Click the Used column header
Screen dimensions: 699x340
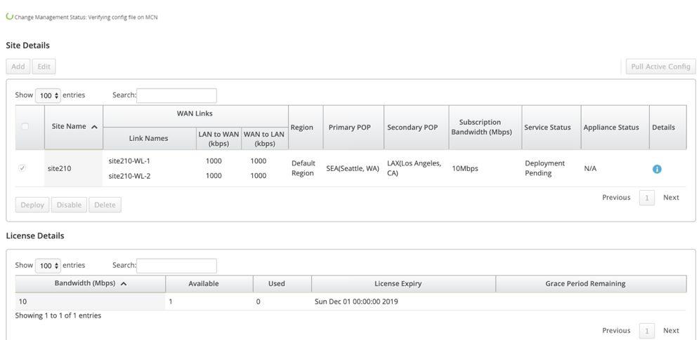point(282,283)
